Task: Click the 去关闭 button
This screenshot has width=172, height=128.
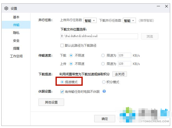Action: (x=119, y=74)
